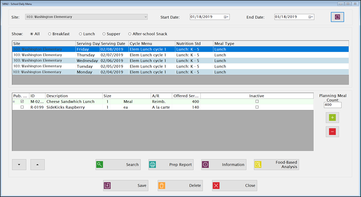Click the Offered Servings column header

tap(186, 96)
